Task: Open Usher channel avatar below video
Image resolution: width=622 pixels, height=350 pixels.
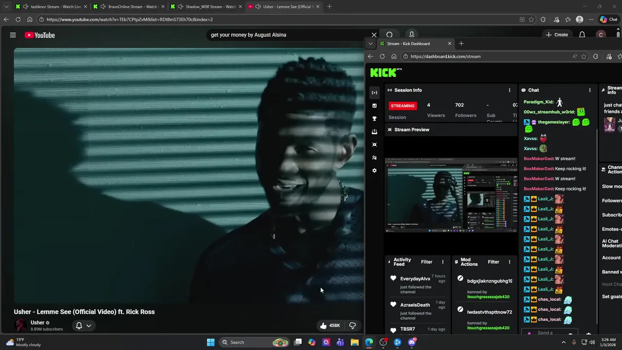Action: pos(21,326)
